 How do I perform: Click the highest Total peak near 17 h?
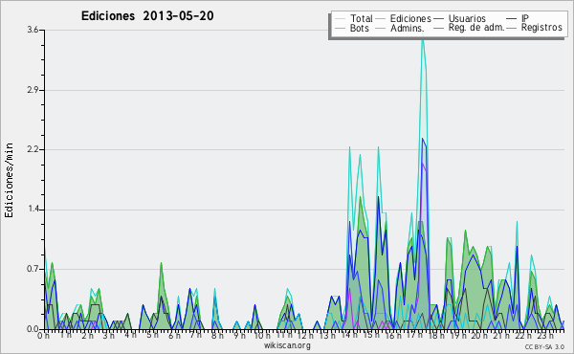[x=423, y=38]
